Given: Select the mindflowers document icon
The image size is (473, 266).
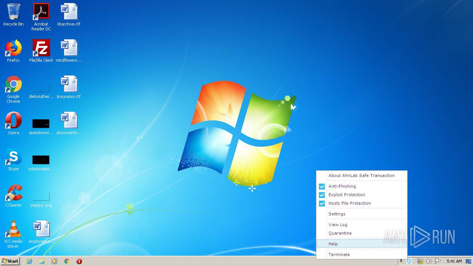Looking at the screenshot, I should [x=69, y=51].
